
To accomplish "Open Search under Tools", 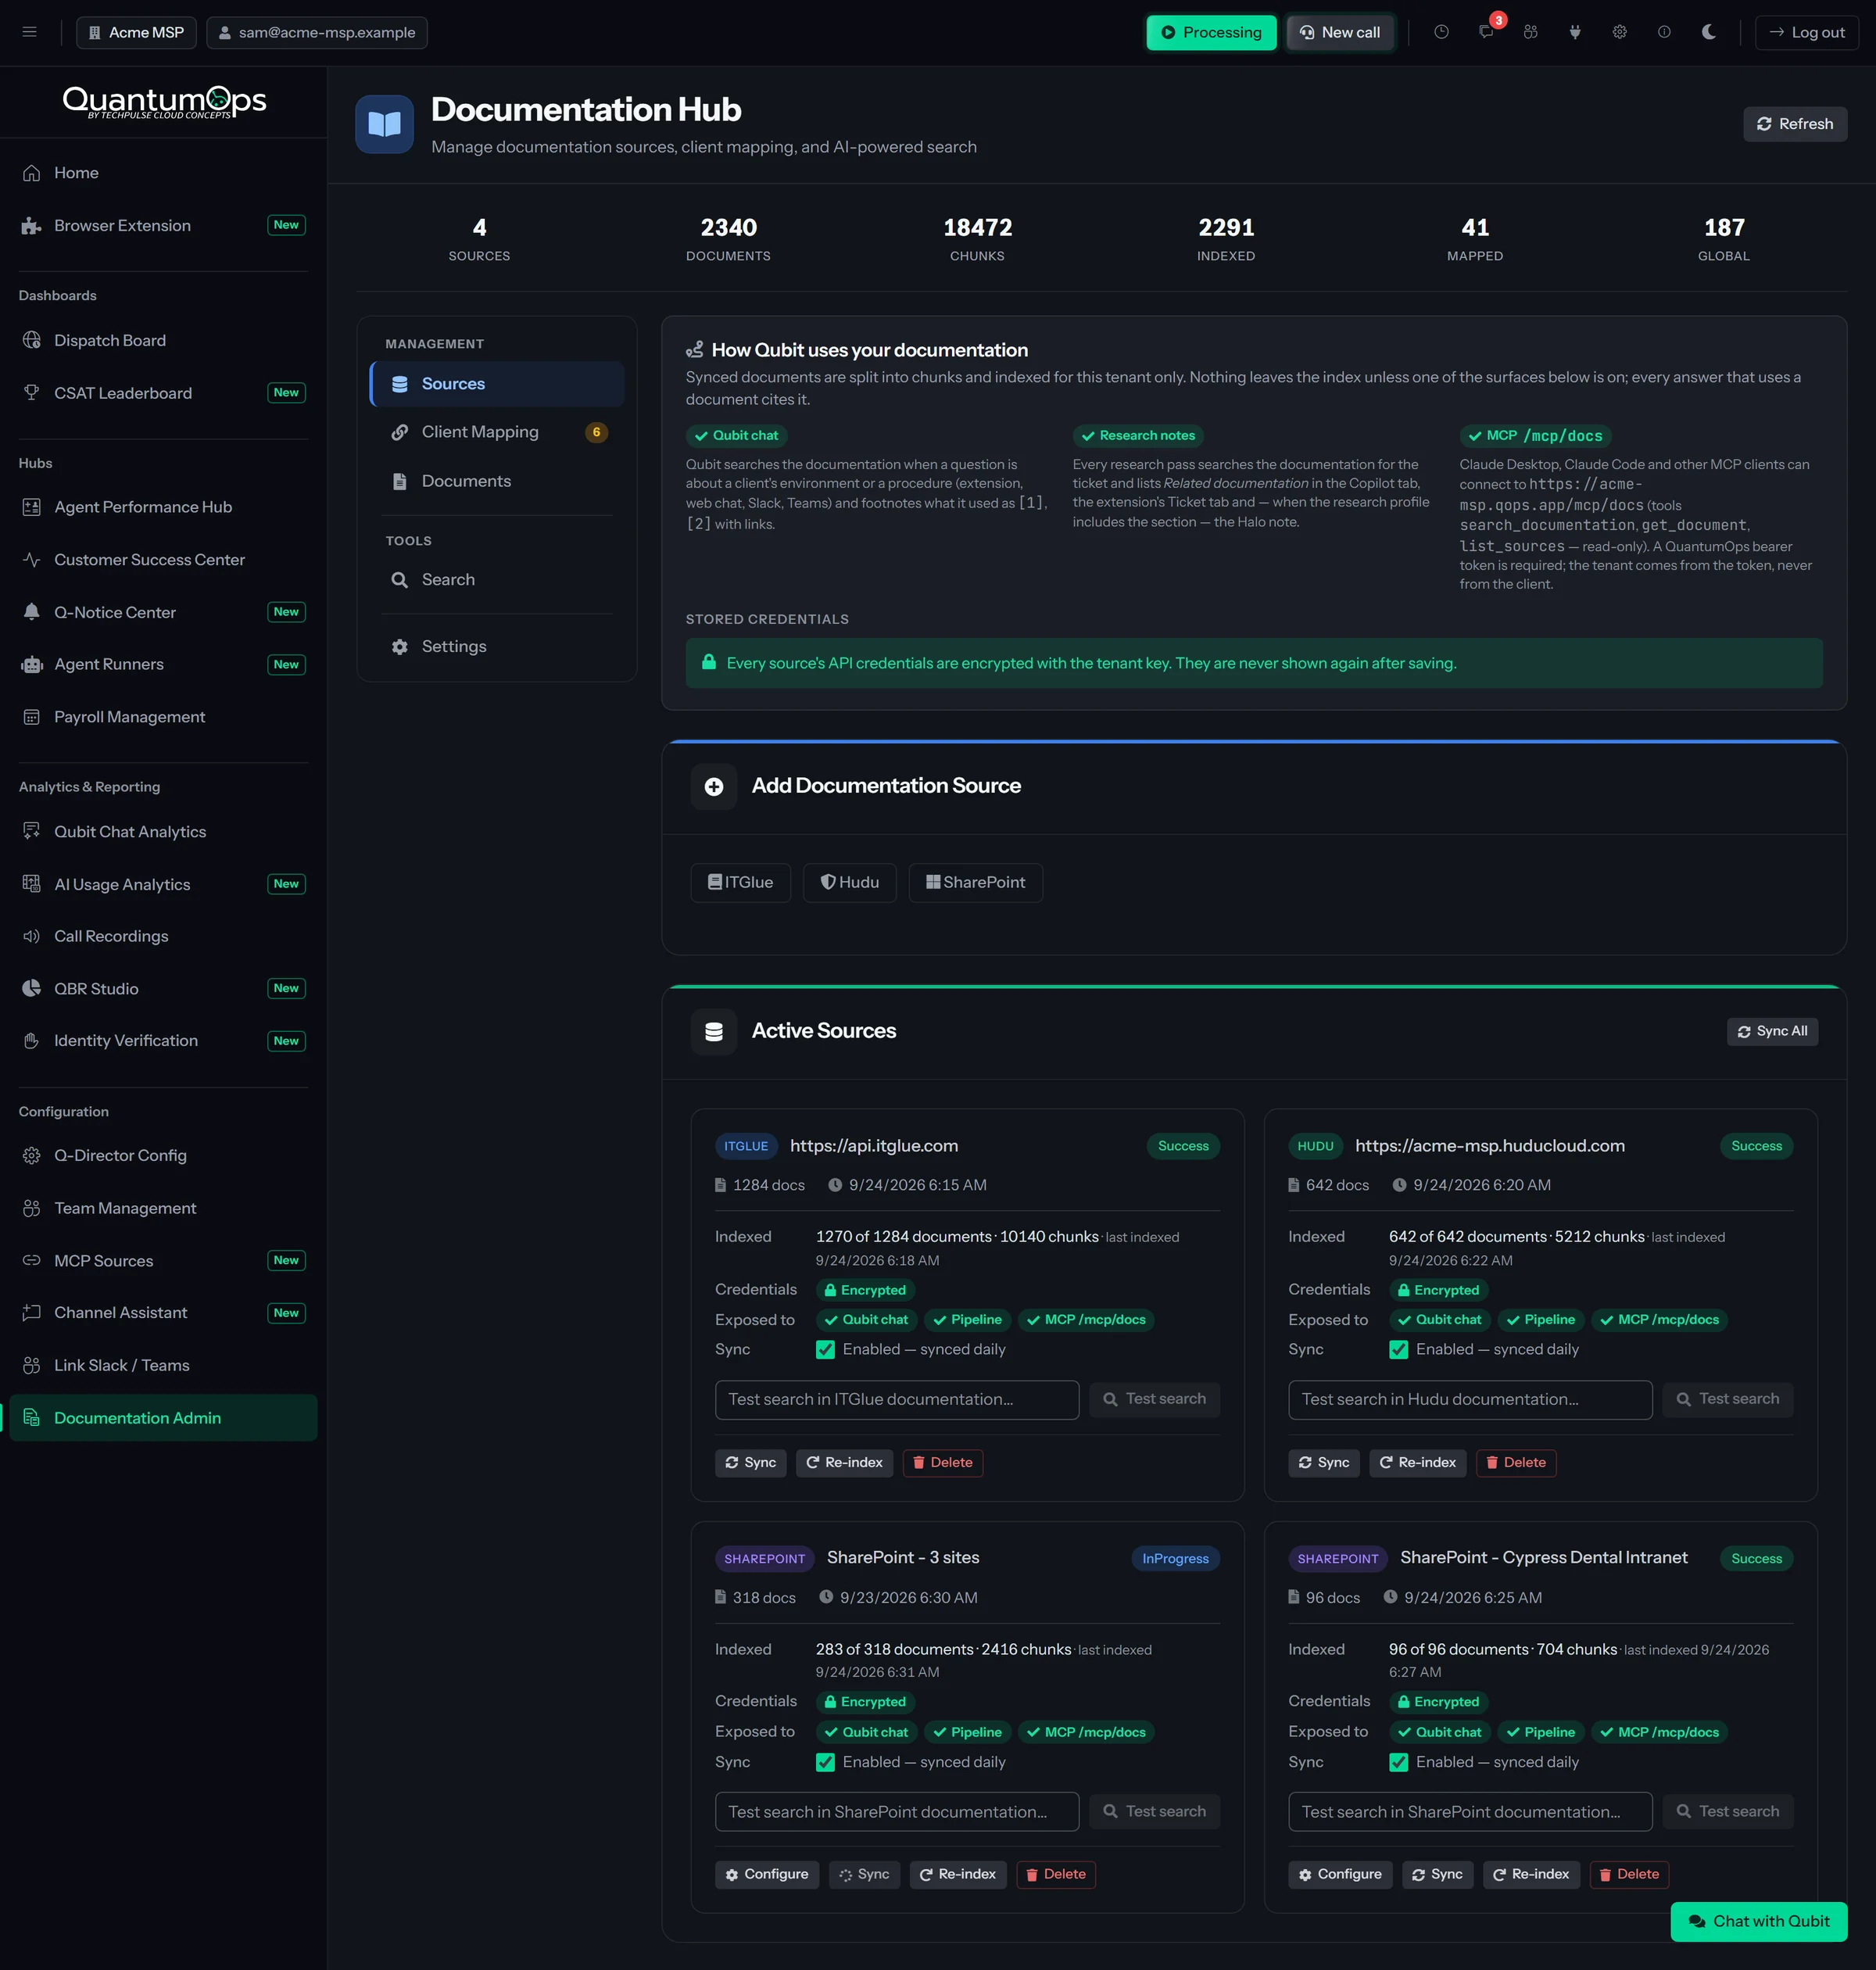I will point(497,580).
